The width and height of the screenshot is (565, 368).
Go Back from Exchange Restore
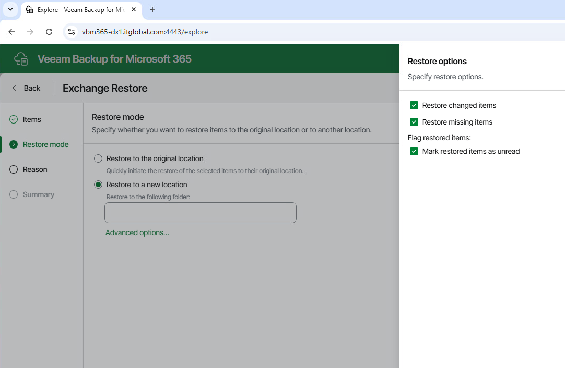(26, 88)
